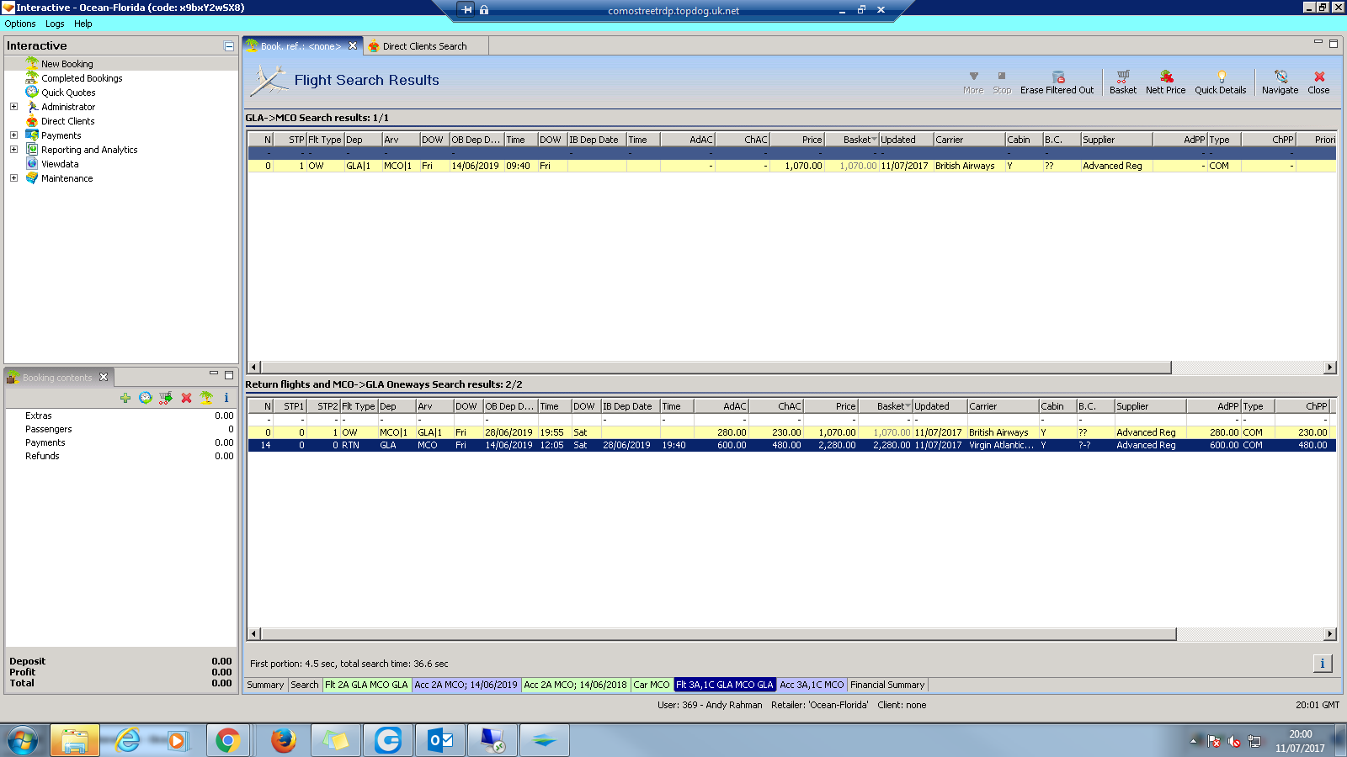Viewport: 1347px width, 757px height.
Task: Select the Passengers row in Booking contents
Action: point(121,429)
